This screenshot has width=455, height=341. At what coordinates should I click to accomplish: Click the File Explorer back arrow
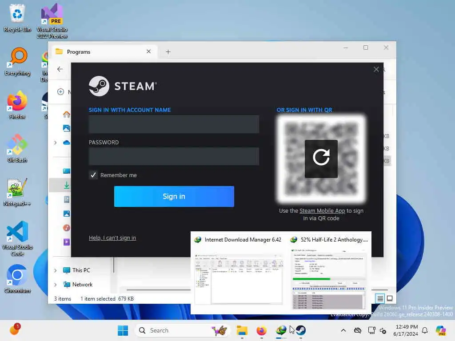point(60,69)
